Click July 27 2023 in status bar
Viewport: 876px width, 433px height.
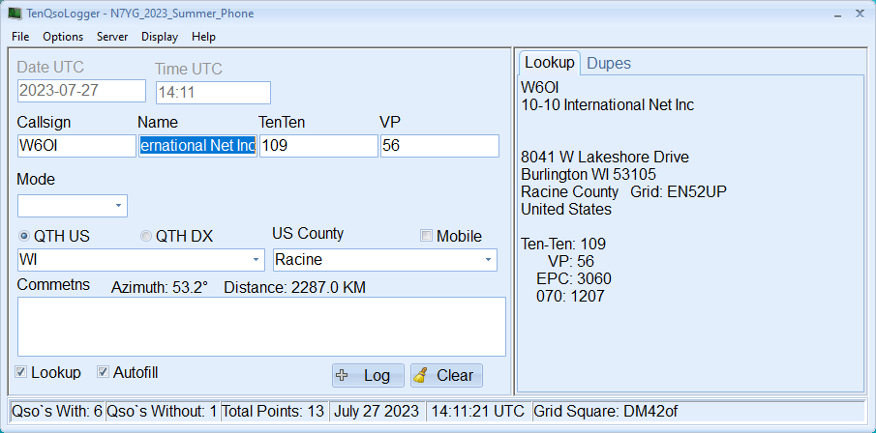tap(377, 412)
